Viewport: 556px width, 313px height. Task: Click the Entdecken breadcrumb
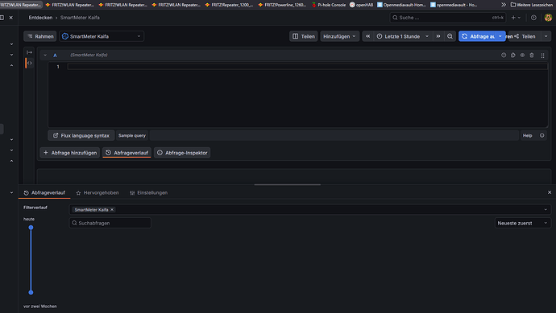point(40,18)
